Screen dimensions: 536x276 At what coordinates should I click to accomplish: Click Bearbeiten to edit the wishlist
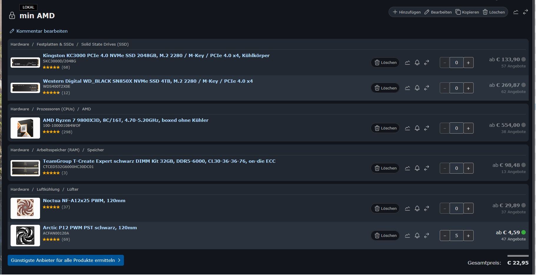[x=438, y=12]
